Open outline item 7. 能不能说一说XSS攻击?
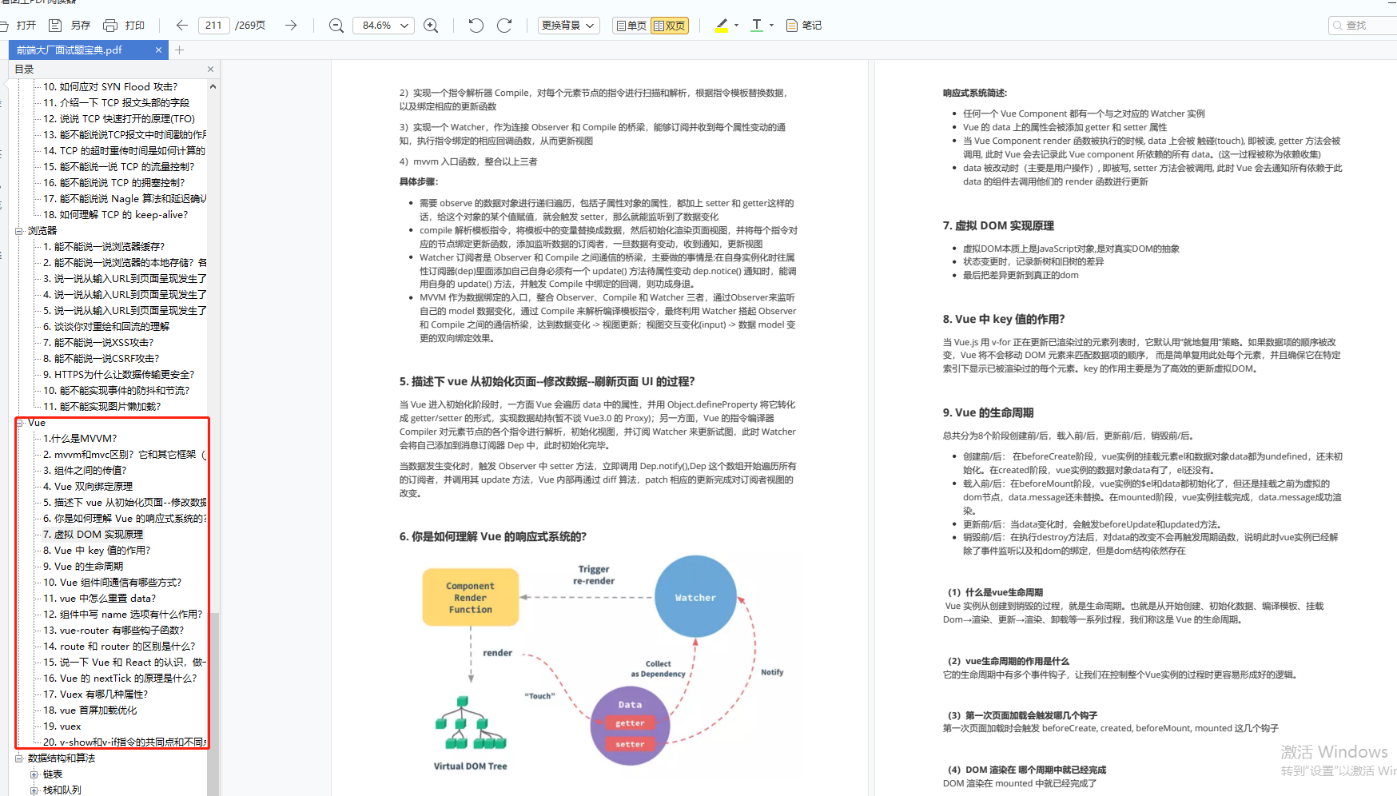 coord(98,343)
